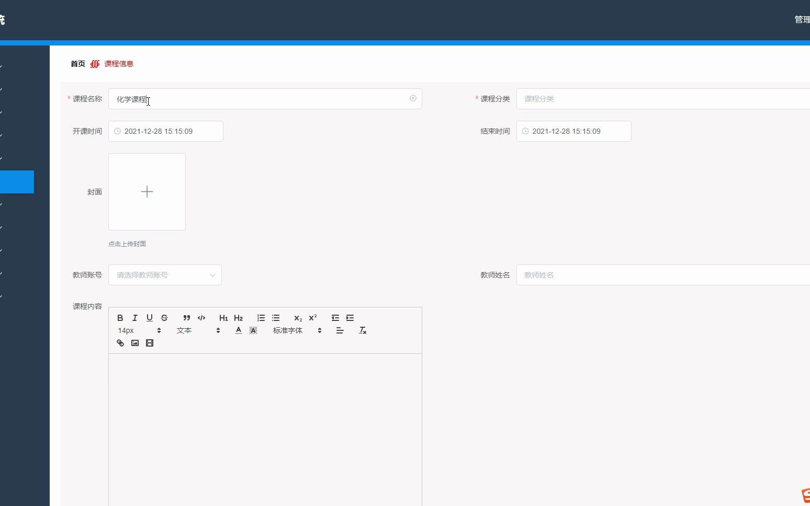The height and width of the screenshot is (506, 810).
Task: Toggle bold formatting in the editor
Action: (x=120, y=318)
